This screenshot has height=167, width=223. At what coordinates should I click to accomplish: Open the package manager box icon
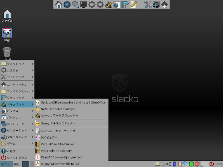click(x=156, y=4)
